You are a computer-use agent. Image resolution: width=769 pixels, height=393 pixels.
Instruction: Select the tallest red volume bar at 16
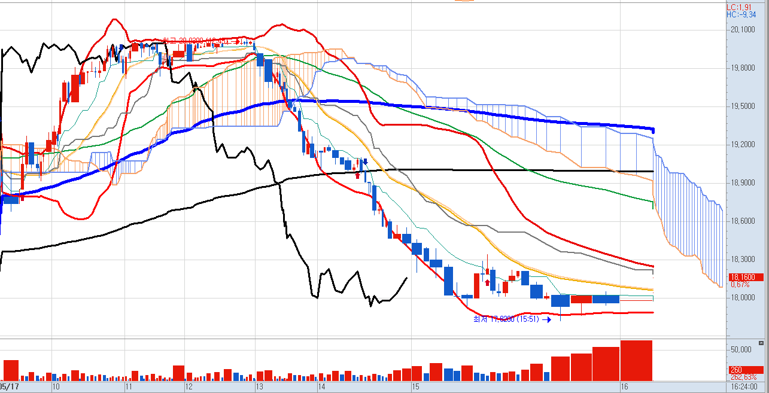(636, 361)
